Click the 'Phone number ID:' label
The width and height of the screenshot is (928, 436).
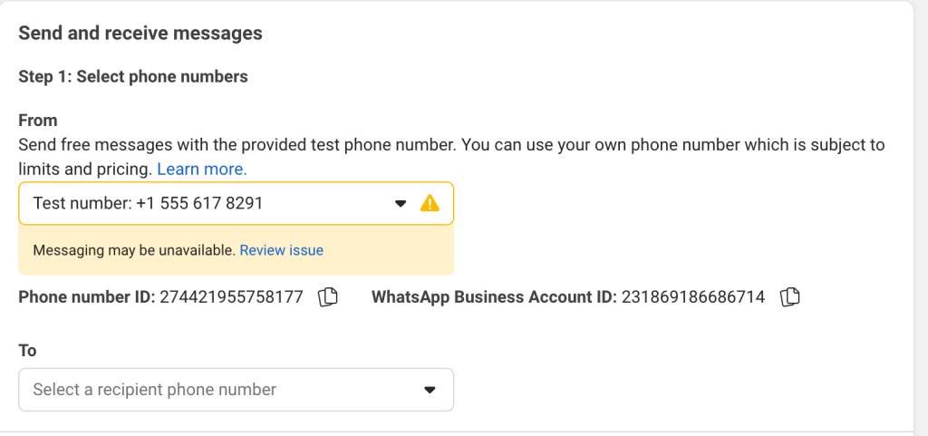(x=87, y=296)
